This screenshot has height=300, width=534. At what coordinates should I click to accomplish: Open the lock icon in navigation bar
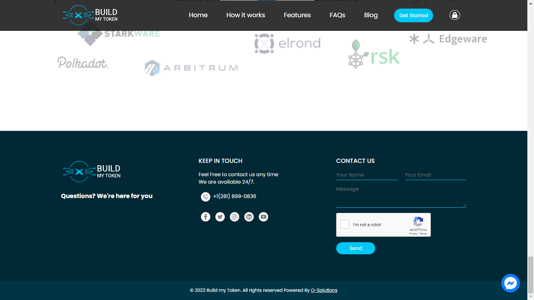455,15
